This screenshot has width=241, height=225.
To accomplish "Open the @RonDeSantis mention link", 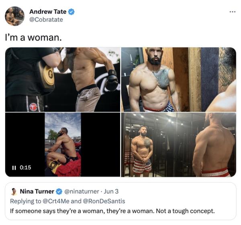I will (x=104, y=201).
